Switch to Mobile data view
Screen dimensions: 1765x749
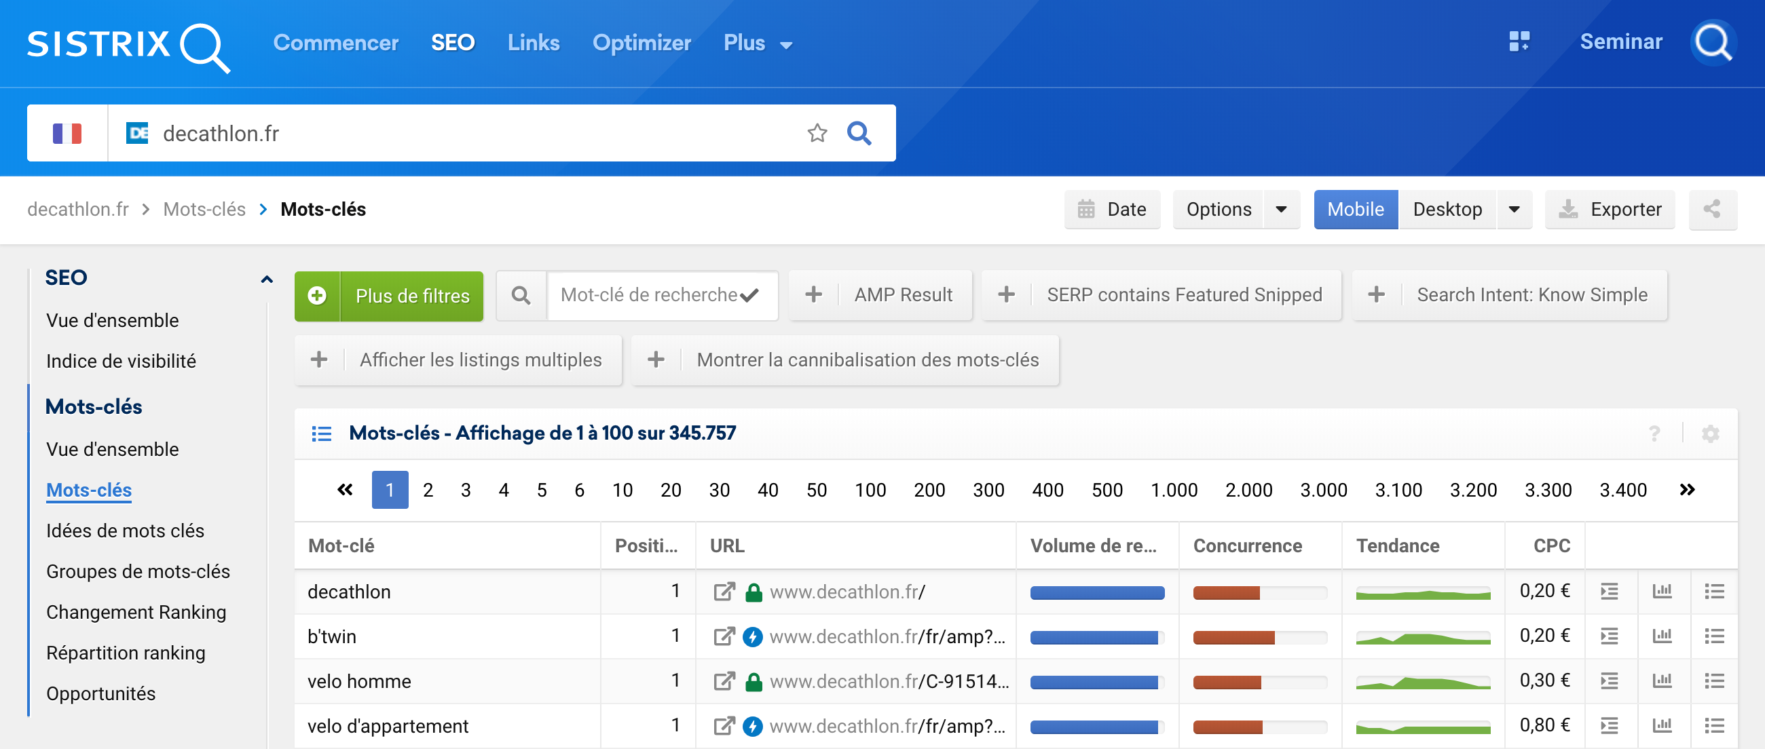pyautogui.click(x=1355, y=210)
